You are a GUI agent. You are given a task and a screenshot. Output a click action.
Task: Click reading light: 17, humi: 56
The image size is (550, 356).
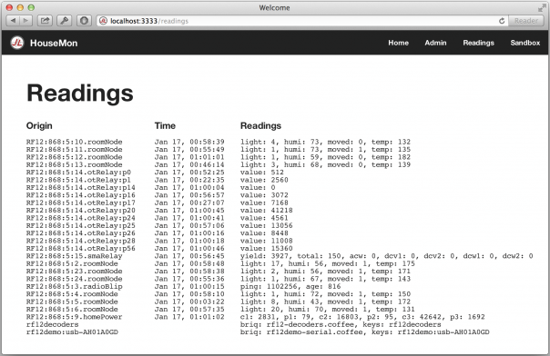[327, 263]
